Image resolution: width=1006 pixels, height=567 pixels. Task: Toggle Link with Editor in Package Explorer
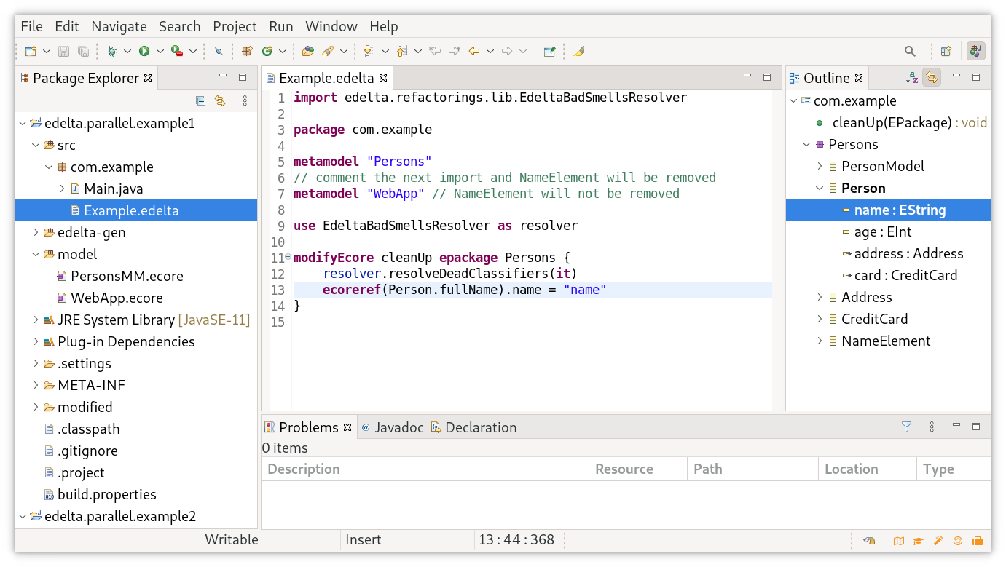[x=221, y=101]
